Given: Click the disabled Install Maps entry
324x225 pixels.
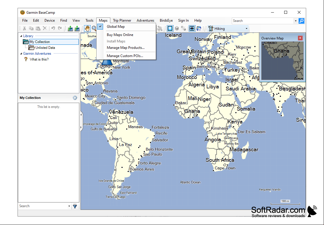Looking at the screenshot, I should click(x=126, y=41).
